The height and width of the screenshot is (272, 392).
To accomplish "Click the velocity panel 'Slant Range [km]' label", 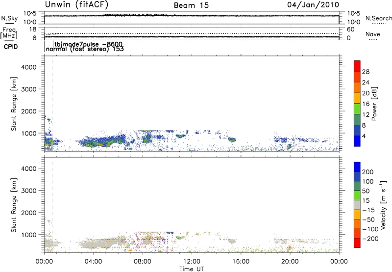I will [14, 205].
